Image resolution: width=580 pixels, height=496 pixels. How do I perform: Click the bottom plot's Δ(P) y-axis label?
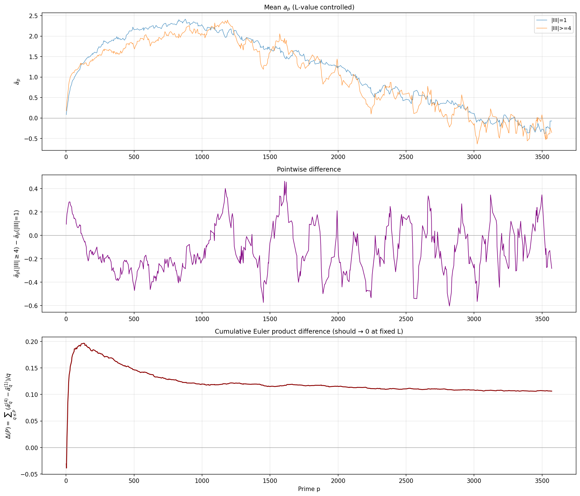coord(9,405)
